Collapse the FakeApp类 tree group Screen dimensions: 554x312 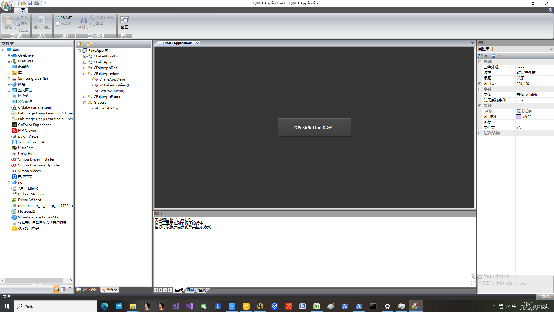tap(80, 50)
